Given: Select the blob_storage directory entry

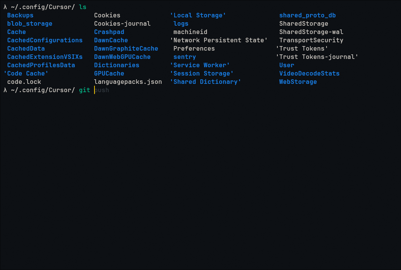Looking at the screenshot, I should point(29,24).
